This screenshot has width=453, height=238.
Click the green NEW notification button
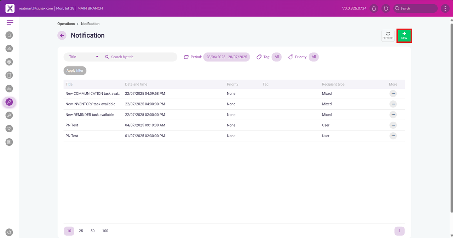click(404, 35)
